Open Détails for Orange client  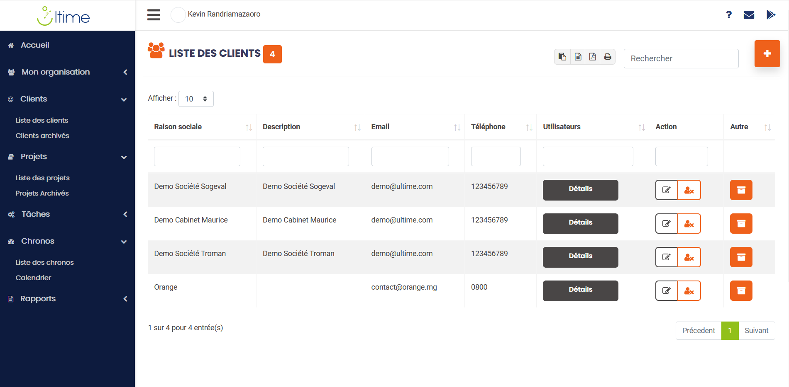[581, 290]
